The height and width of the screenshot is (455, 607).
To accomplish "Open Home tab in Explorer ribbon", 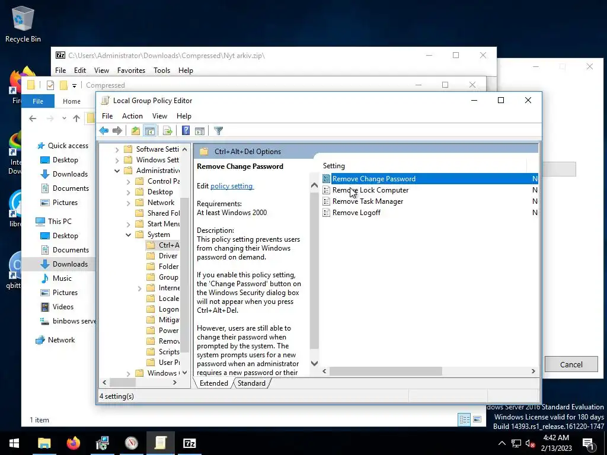I will click(x=72, y=101).
